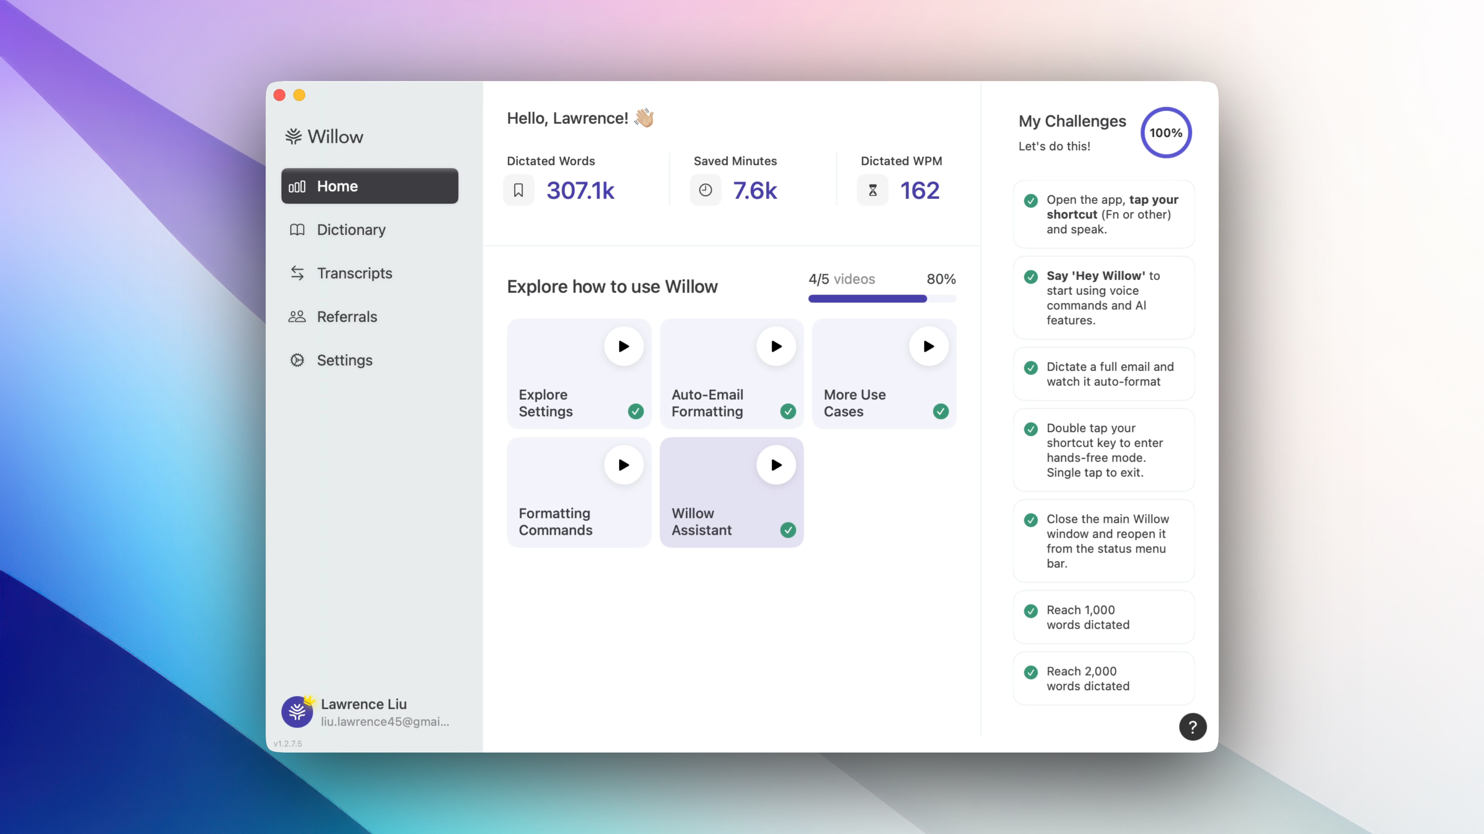Minimize the window with yellow button
The image size is (1484, 834).
click(299, 95)
